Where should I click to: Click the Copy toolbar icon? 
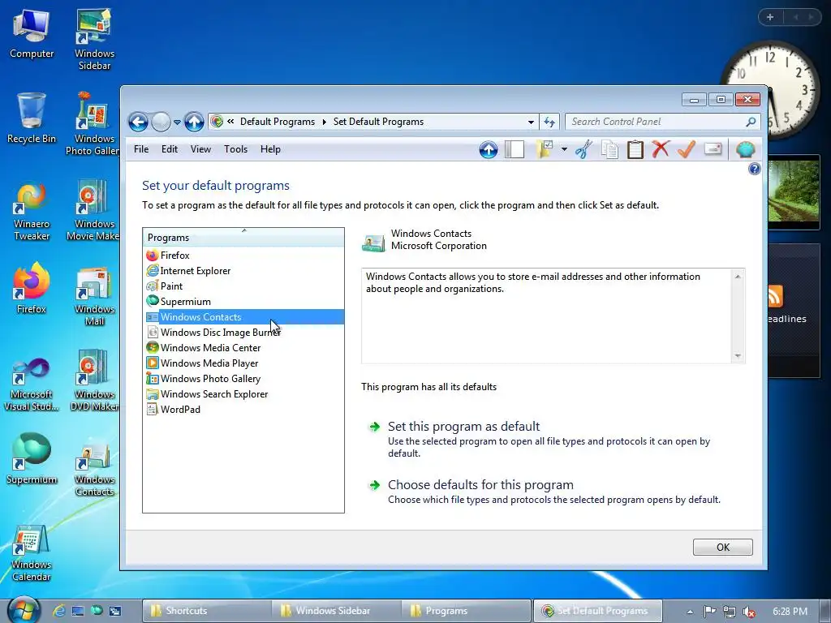pyautogui.click(x=609, y=150)
